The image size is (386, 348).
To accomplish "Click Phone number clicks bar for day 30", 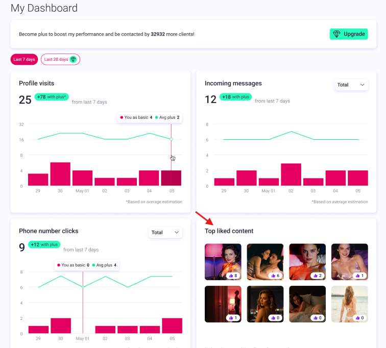I will 61,326.
